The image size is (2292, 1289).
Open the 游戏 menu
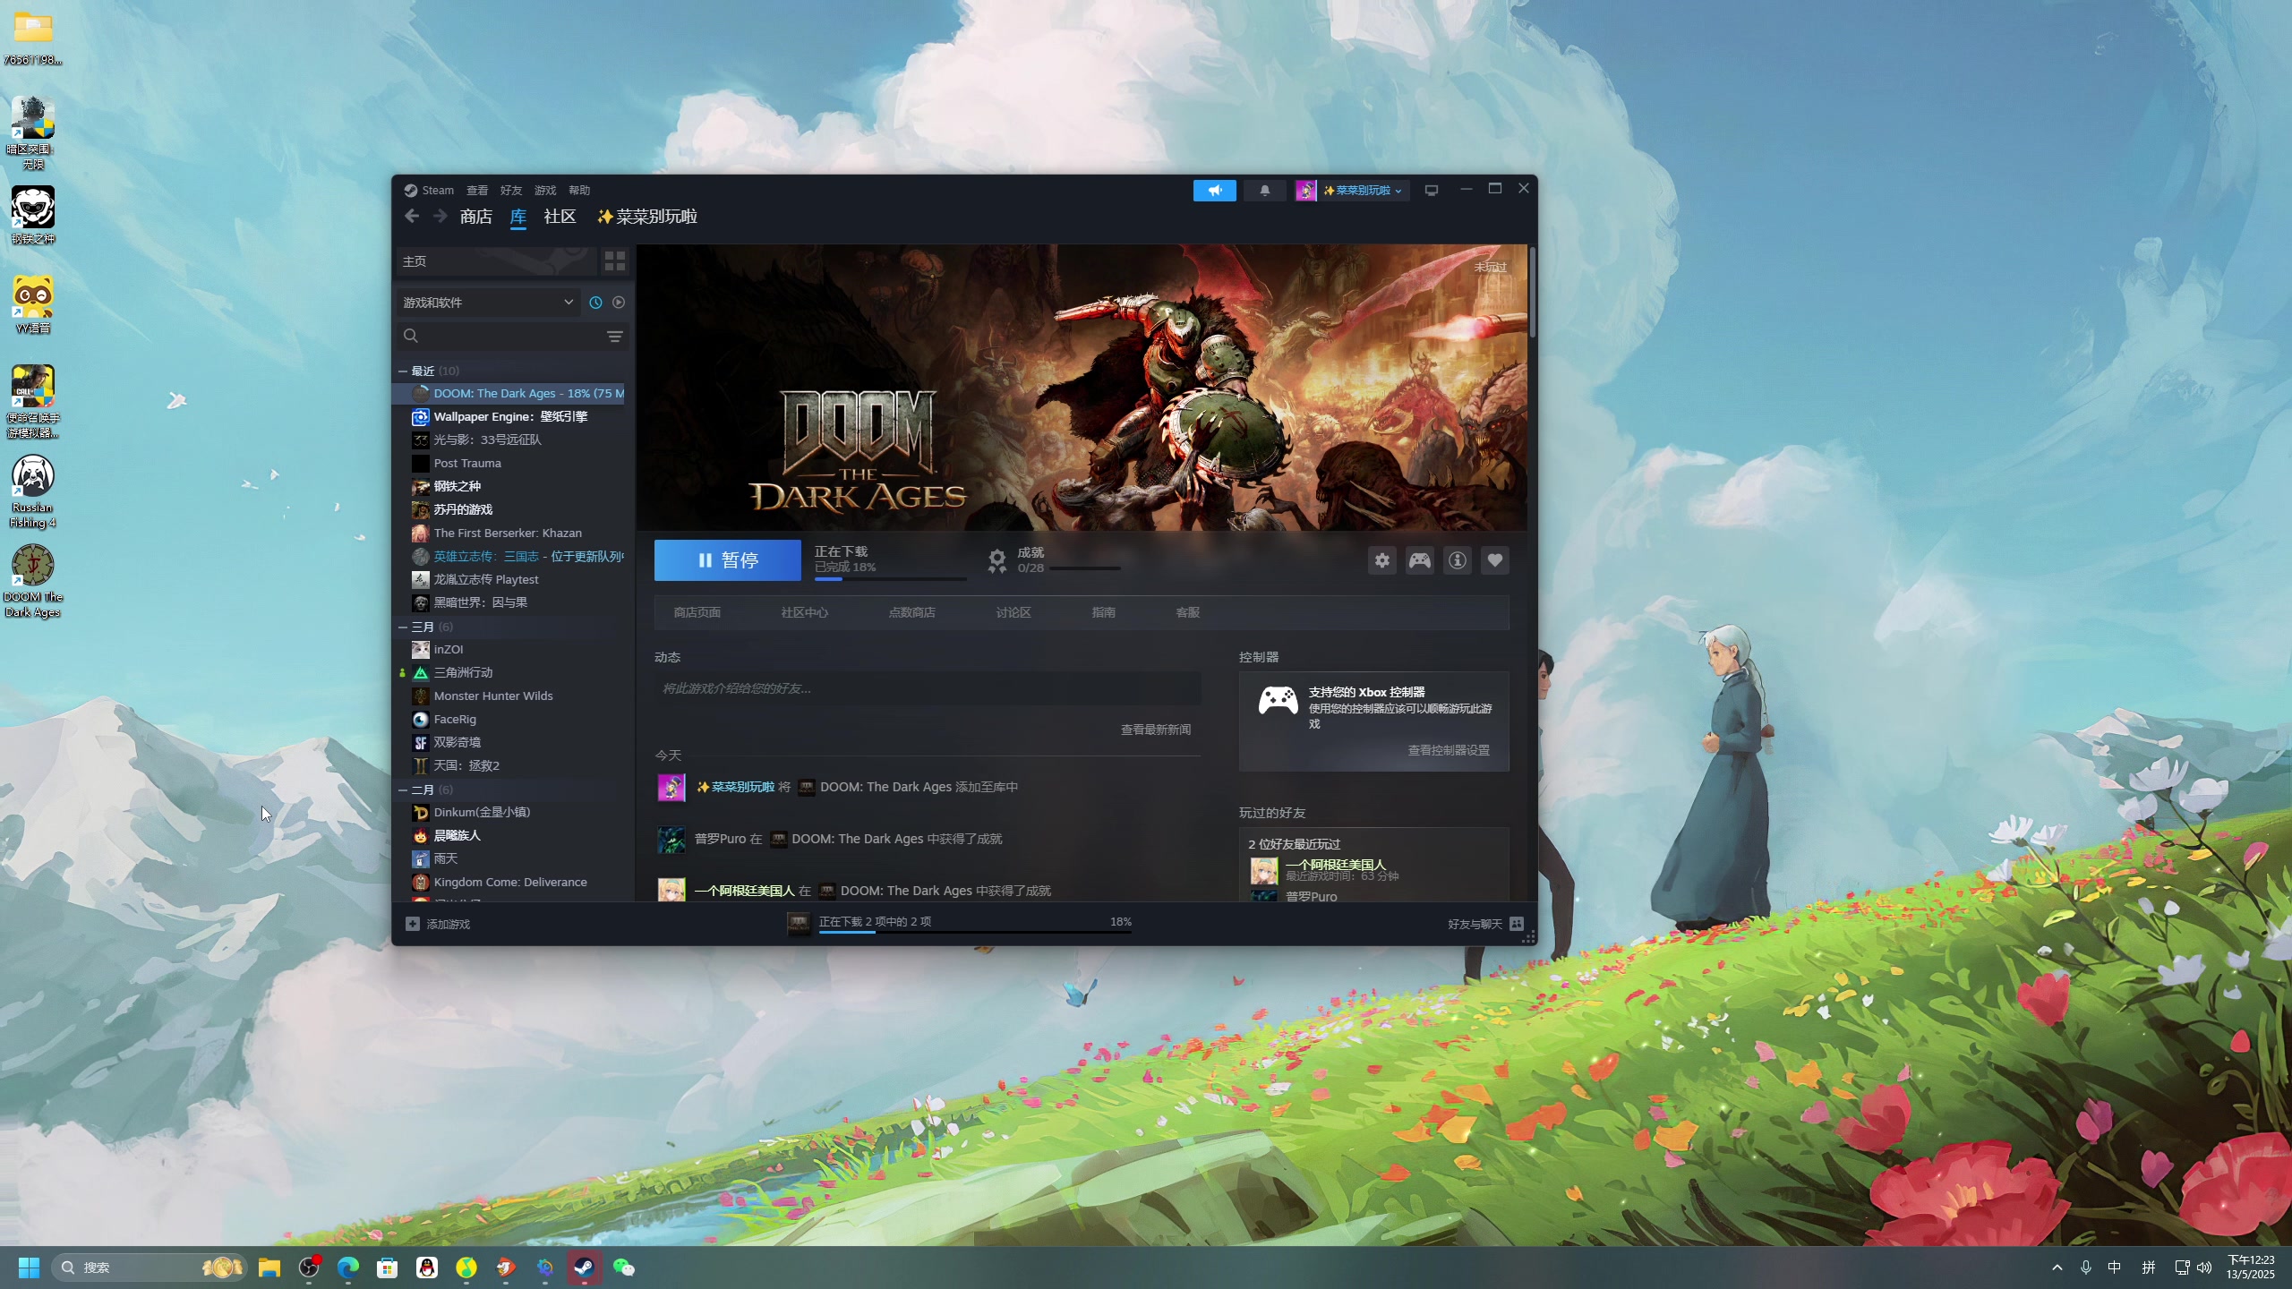point(545,191)
